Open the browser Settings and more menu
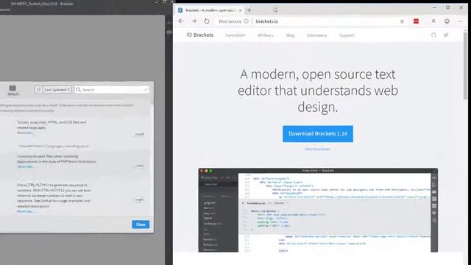 (x=460, y=21)
